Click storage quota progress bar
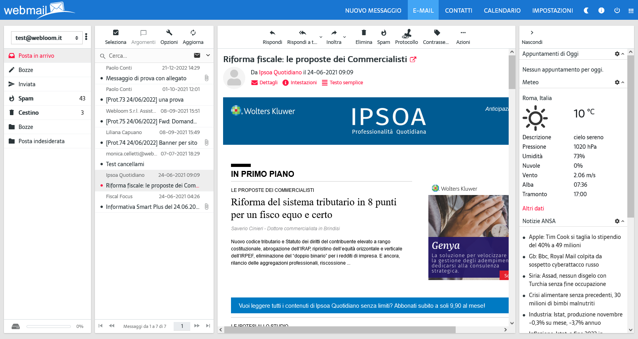638x339 pixels. point(49,326)
